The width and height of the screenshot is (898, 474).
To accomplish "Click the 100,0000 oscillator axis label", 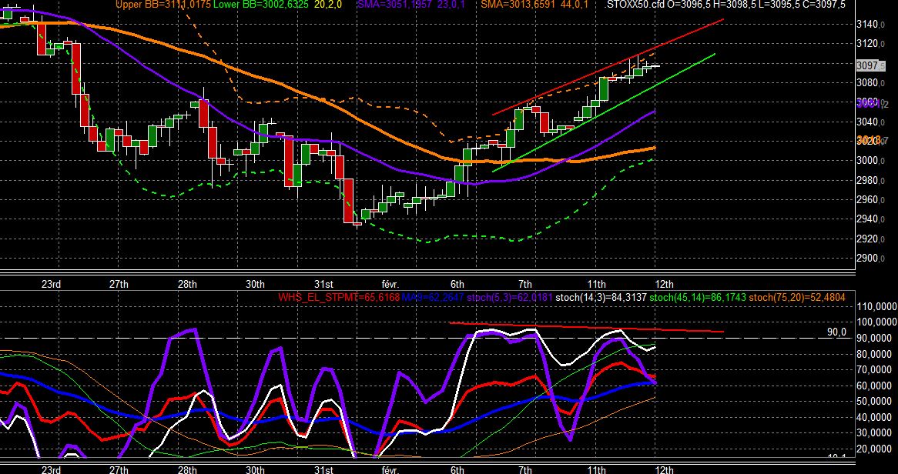I will pos(876,322).
